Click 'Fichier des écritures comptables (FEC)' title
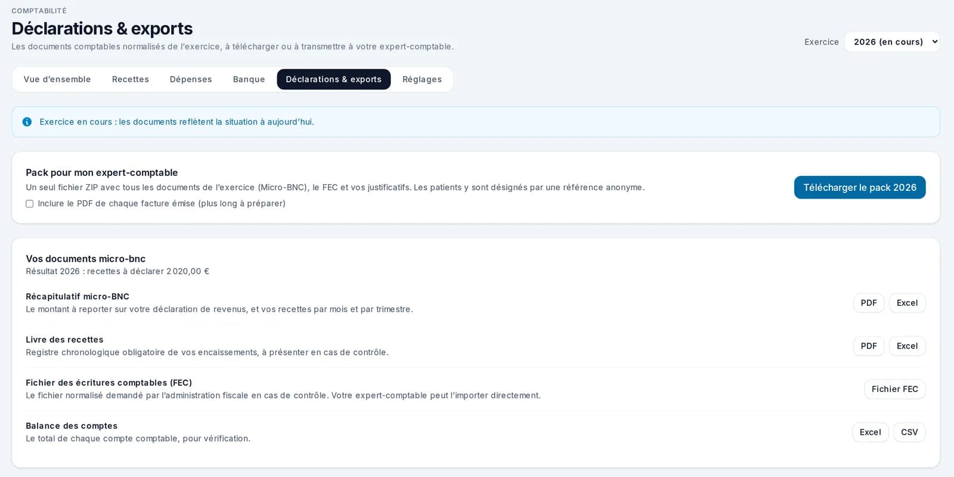954x477 pixels. 109,383
